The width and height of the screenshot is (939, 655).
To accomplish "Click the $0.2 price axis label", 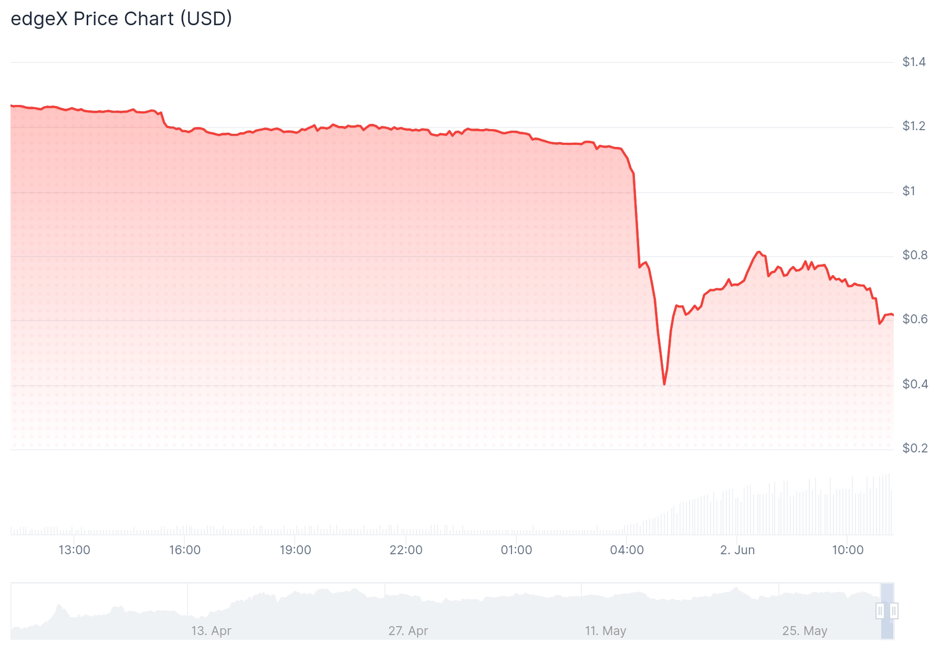I will point(915,448).
